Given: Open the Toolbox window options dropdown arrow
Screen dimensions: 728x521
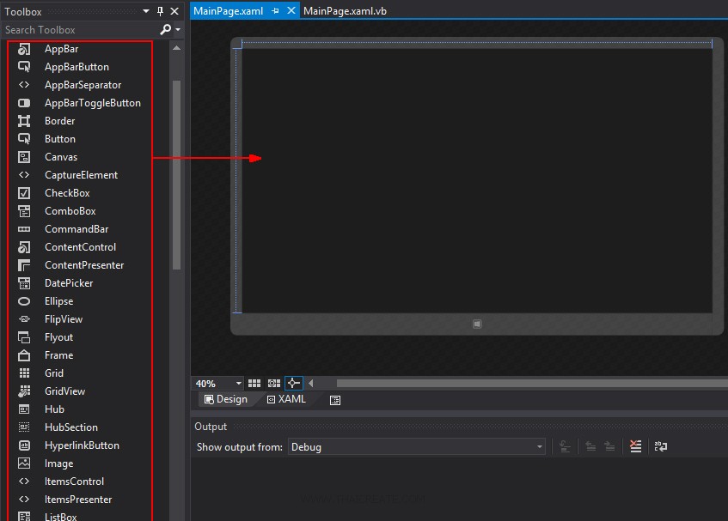Looking at the screenshot, I should 146,11.
